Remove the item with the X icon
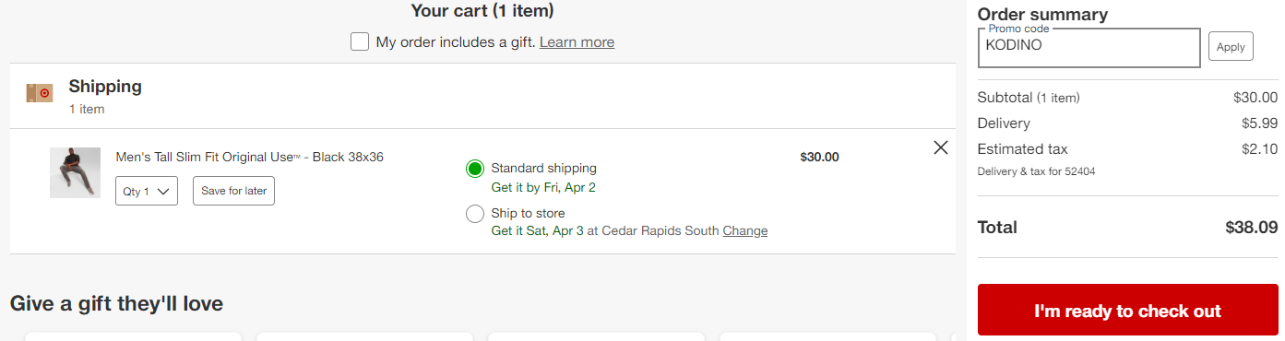Screen dimensions: 1285x341 click(941, 147)
